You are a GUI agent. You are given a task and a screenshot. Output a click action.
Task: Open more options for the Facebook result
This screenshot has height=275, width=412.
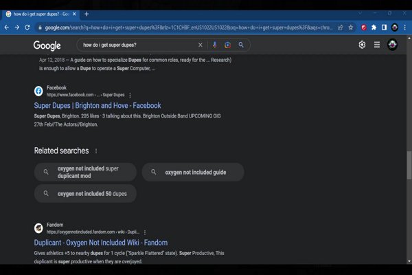(130, 95)
